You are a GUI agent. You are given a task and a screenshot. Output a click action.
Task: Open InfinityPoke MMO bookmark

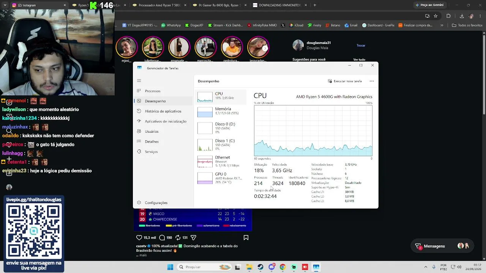tap(262, 25)
